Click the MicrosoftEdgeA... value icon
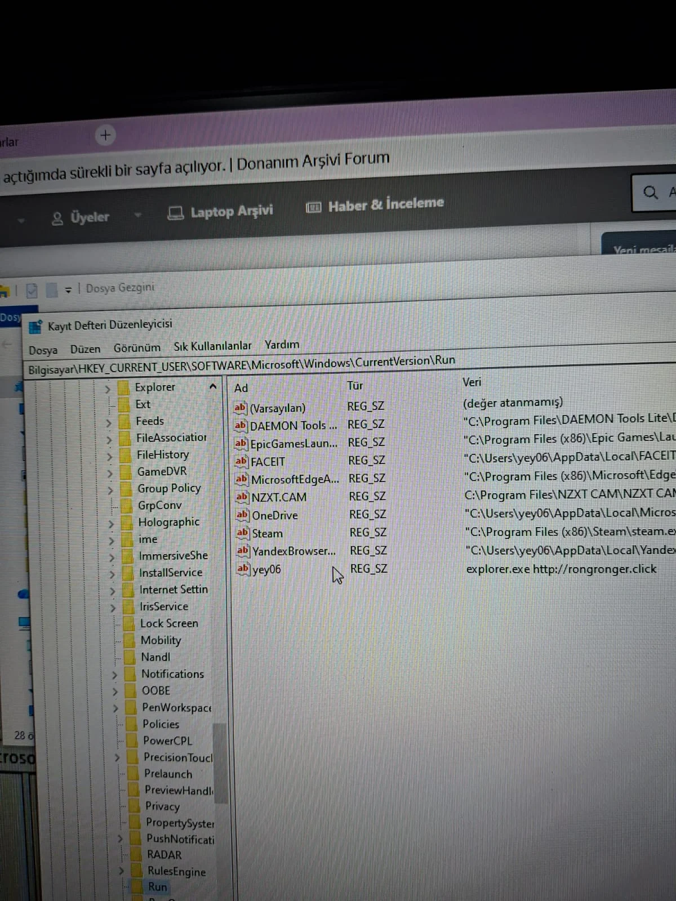The height and width of the screenshot is (901, 676). (x=242, y=480)
